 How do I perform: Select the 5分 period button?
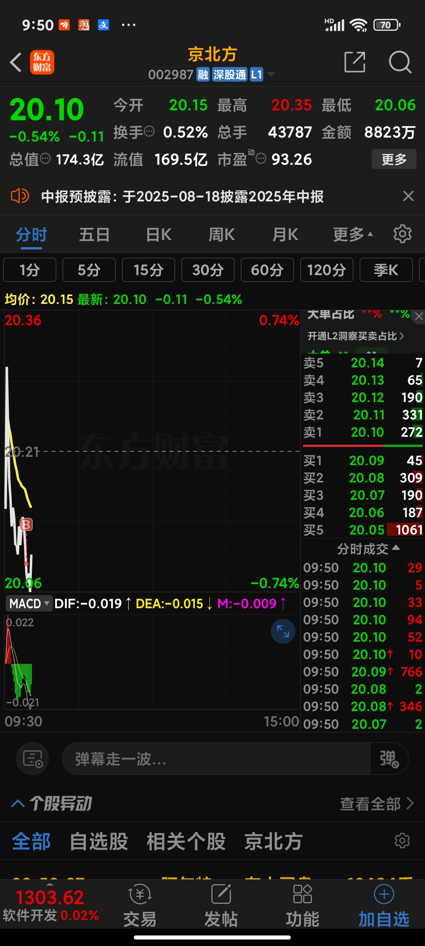[89, 270]
